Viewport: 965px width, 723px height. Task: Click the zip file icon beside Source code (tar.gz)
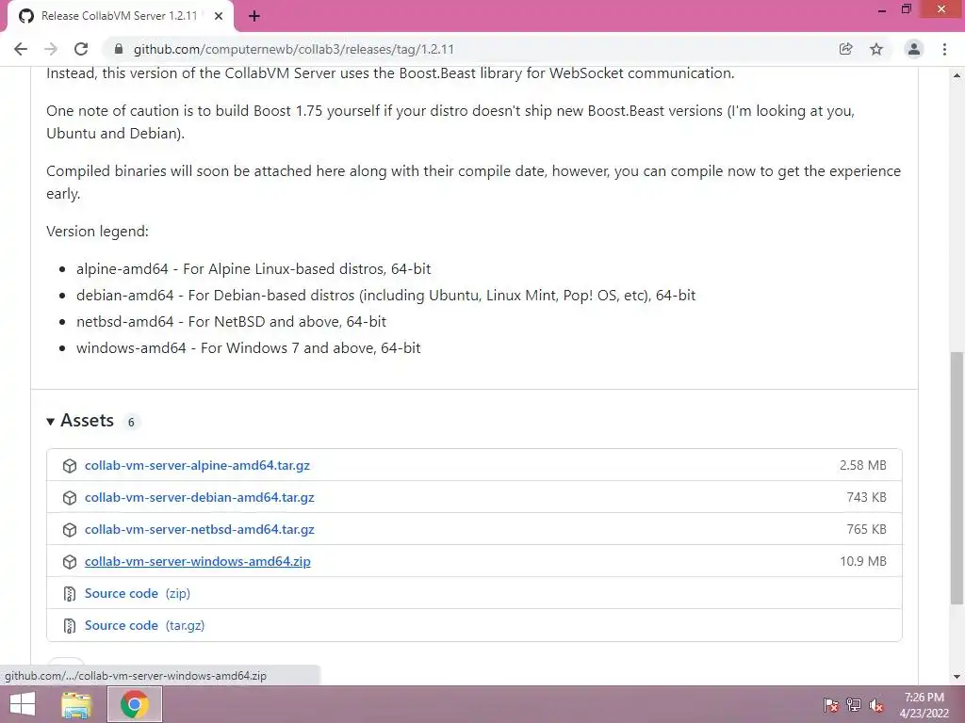click(70, 626)
